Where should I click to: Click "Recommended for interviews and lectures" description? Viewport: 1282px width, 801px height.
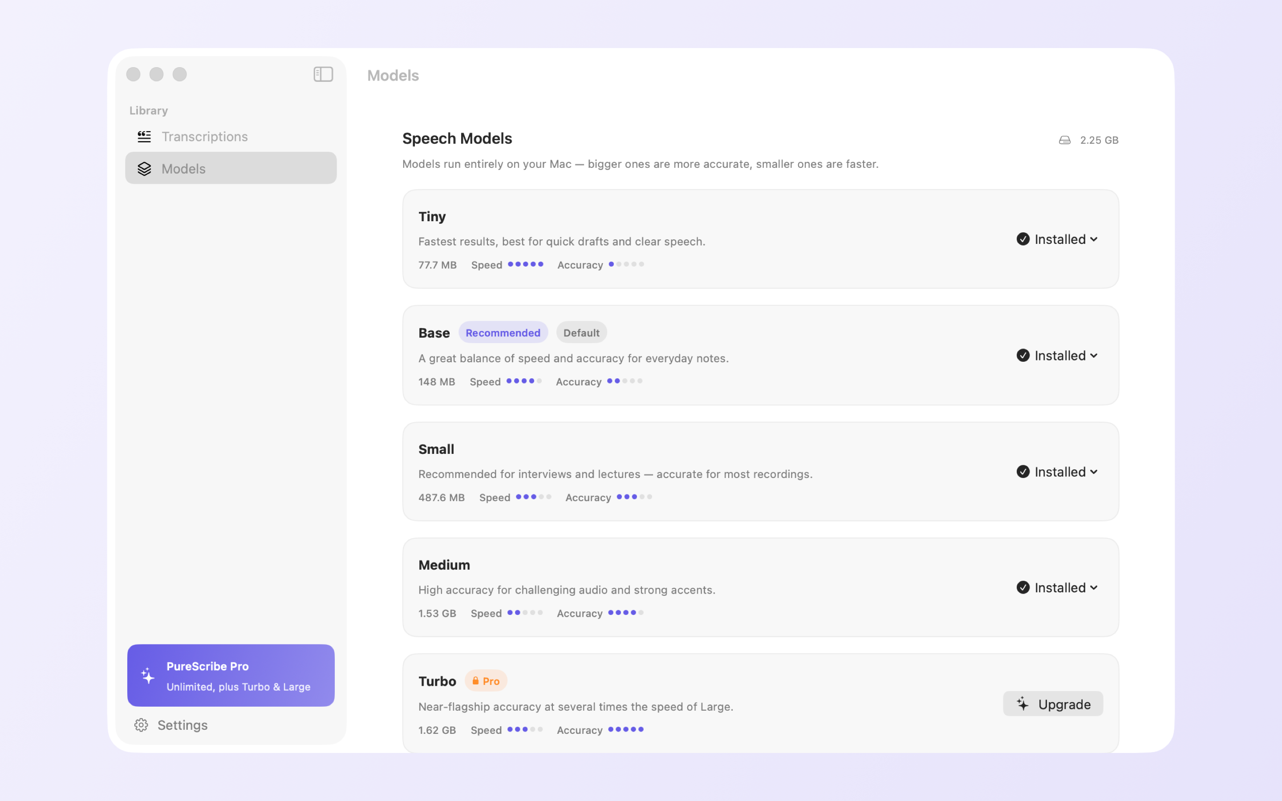tap(615, 474)
